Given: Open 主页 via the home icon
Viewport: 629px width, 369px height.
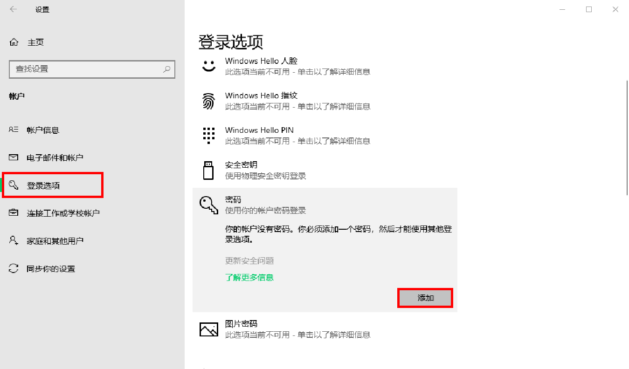Looking at the screenshot, I should [14, 41].
